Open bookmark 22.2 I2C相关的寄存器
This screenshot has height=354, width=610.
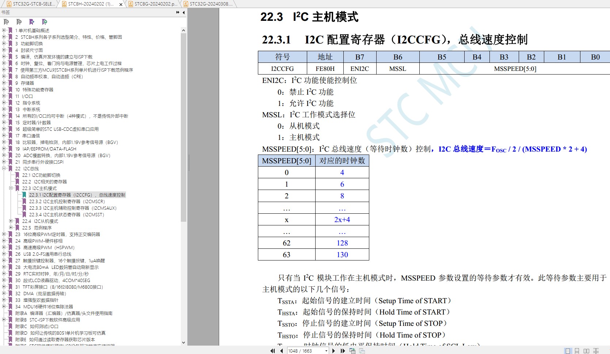45,182
